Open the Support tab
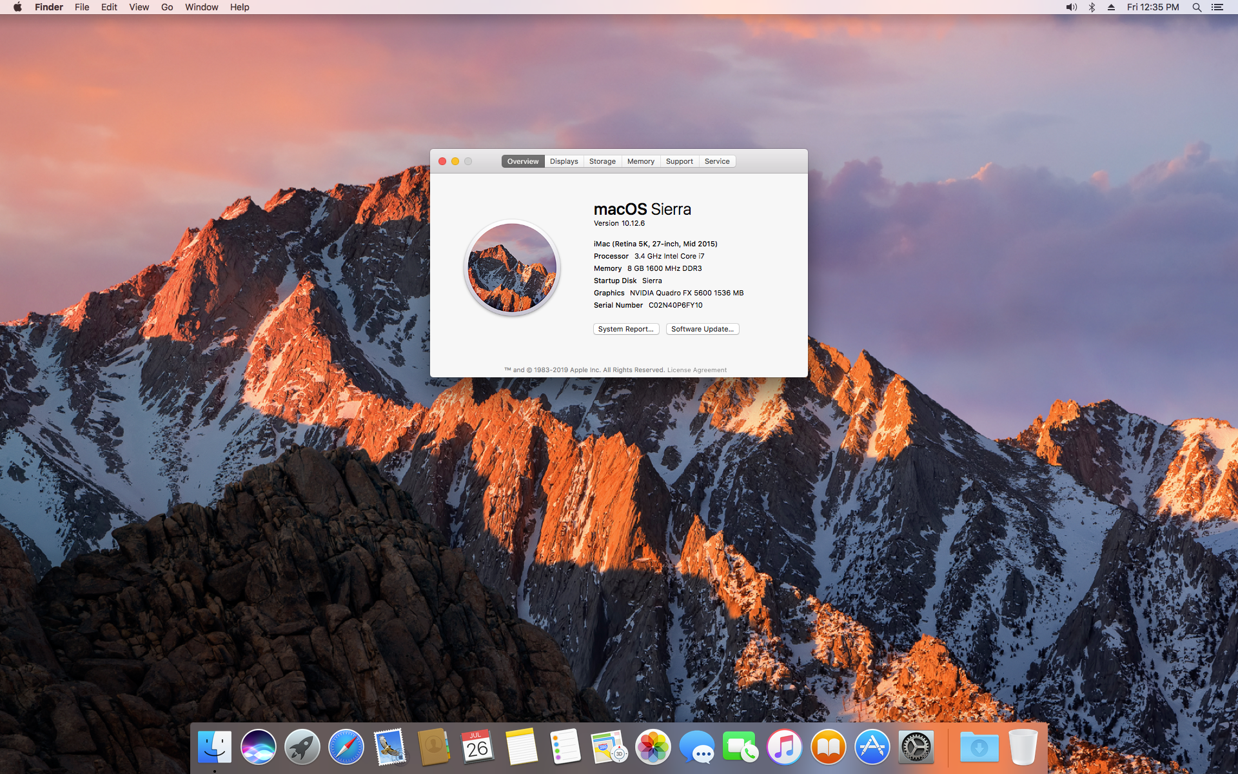This screenshot has width=1238, height=774. point(679,161)
